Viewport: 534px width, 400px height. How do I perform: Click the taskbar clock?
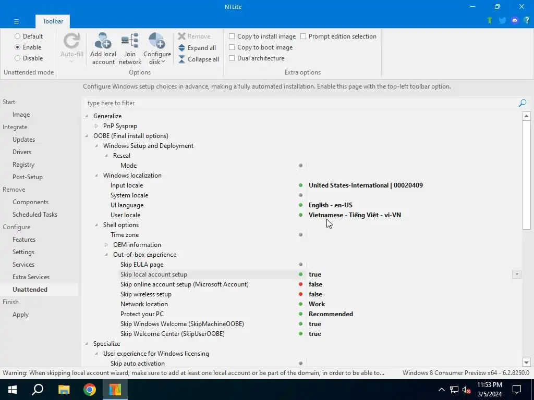coord(489,390)
